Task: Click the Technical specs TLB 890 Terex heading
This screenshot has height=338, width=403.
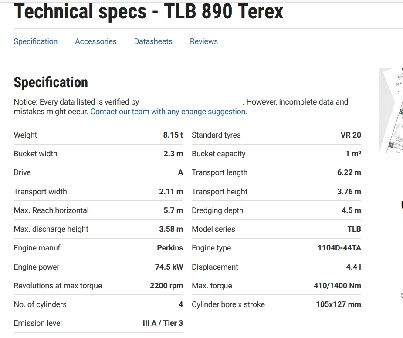Action: pos(149,11)
